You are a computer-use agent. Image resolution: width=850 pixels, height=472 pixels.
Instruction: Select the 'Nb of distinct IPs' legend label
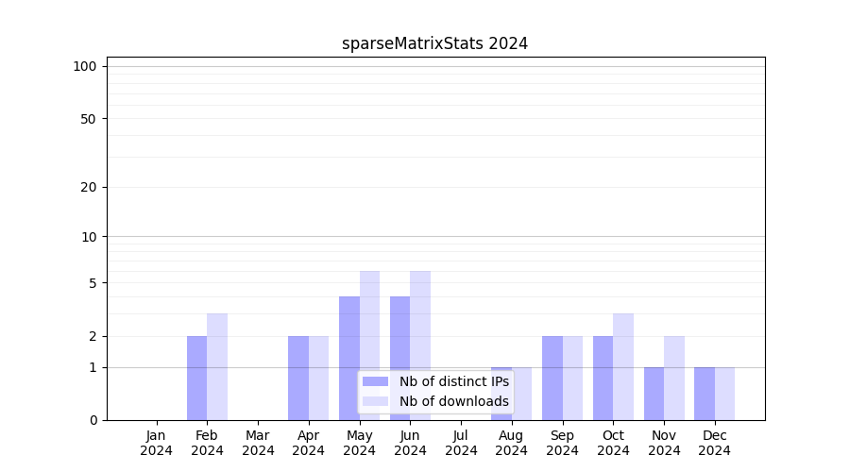click(453, 381)
